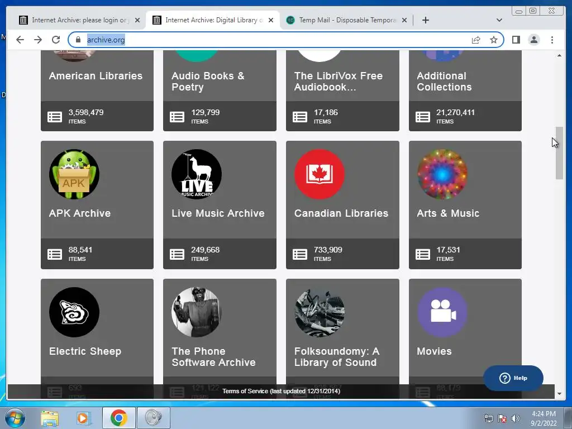The width and height of the screenshot is (572, 429).
Task: Click Folksoundomy: A Library of Sound title
Action: click(x=337, y=357)
